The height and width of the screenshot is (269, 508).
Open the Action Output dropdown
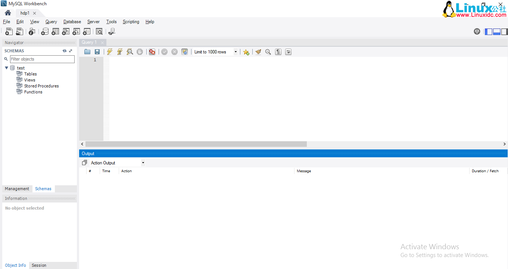coord(143,163)
